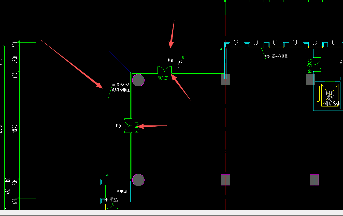Select the KT1 elevator label
The height and width of the screenshot is (216, 343).
click(x=329, y=93)
